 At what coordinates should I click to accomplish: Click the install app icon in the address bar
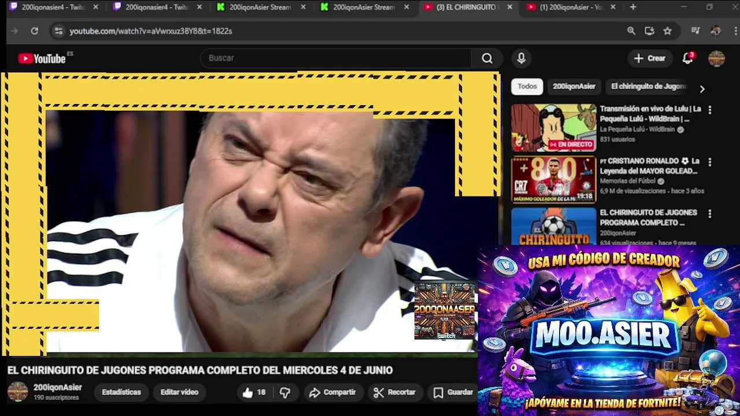(649, 31)
